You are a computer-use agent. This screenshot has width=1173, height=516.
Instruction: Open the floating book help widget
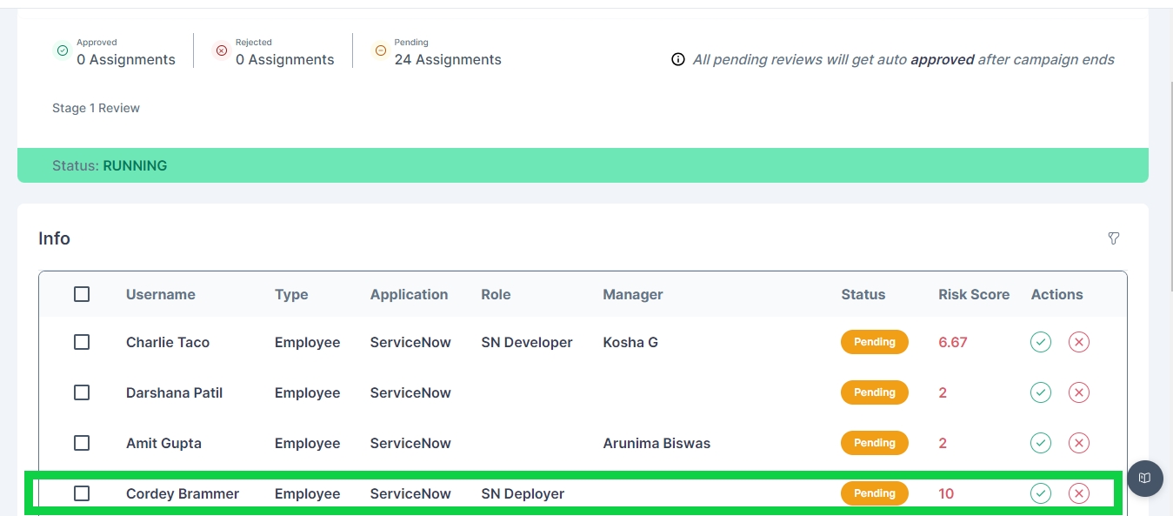[x=1145, y=478]
